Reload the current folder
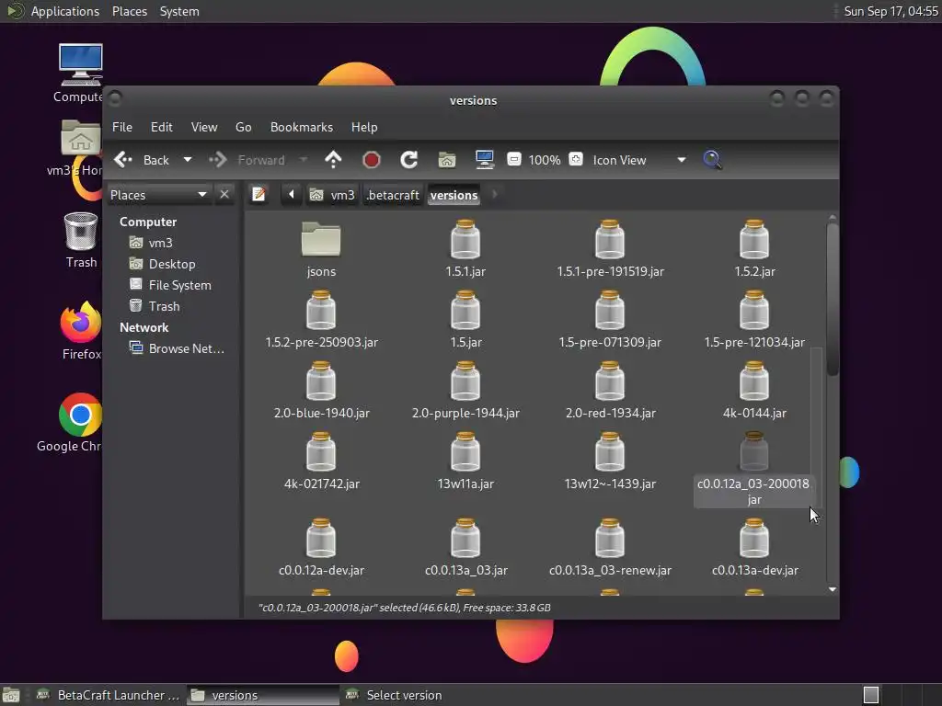 [x=409, y=160]
